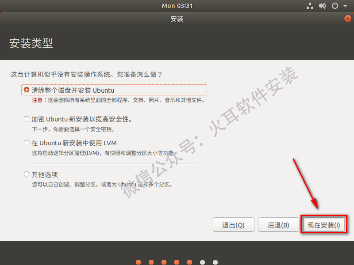Open the volume speaker icon in top bar
The width and height of the screenshot is (354, 265).
tap(322, 6)
